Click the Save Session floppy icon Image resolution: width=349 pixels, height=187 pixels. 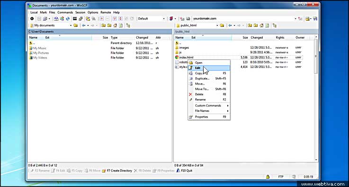coord(315,18)
